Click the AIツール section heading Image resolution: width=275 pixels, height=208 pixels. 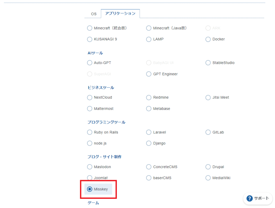[95, 53]
